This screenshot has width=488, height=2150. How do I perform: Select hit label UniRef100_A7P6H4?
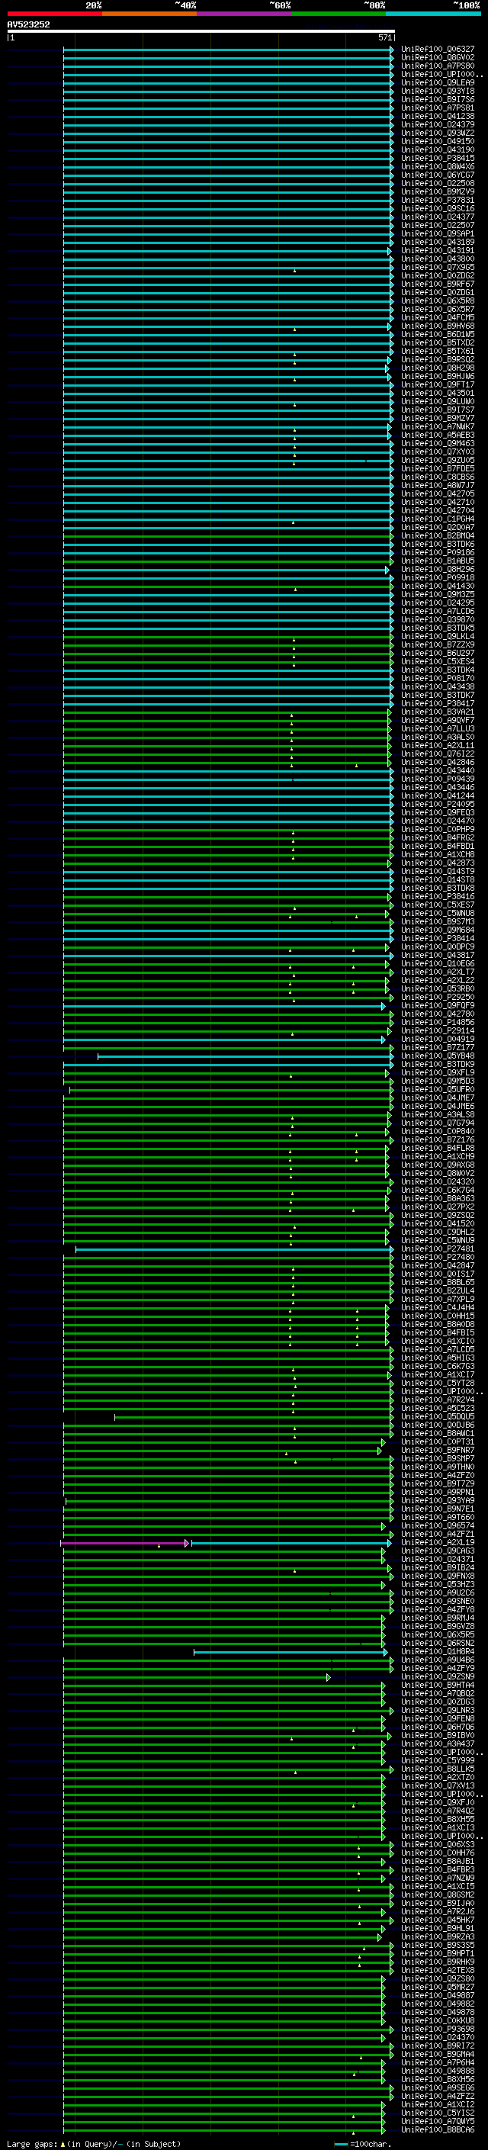[438, 2062]
